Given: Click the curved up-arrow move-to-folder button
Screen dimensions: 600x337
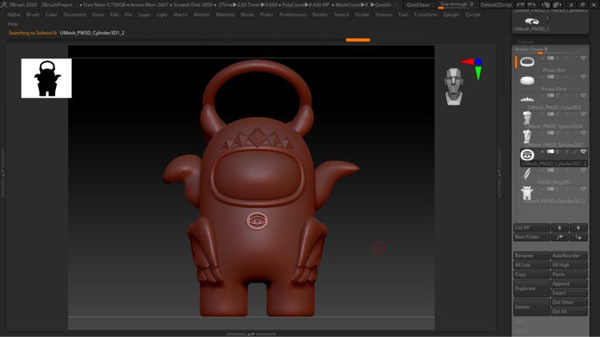Looking at the screenshot, I should coord(559,237).
